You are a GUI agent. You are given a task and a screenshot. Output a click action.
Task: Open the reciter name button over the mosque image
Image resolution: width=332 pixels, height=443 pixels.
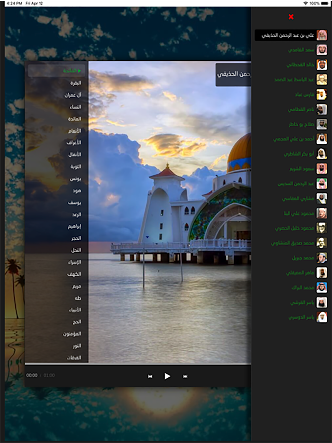pos(233,75)
